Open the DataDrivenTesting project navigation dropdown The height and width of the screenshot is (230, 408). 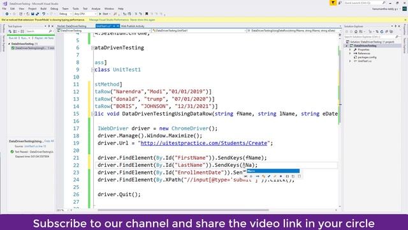(x=104, y=31)
